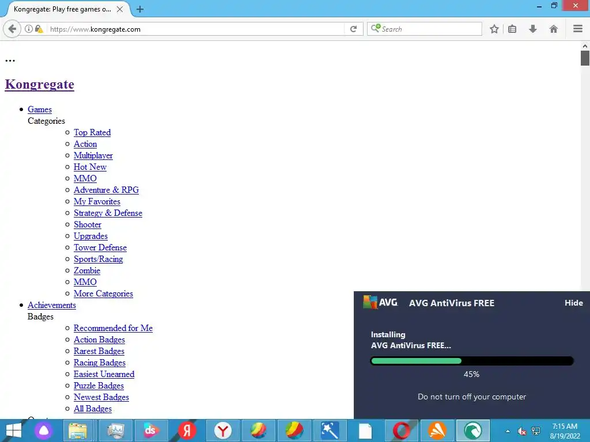Click the scrollbar up arrow

click(x=585, y=46)
